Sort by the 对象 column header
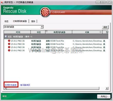The height and width of the screenshot is (101, 113). pyautogui.click(x=87, y=32)
